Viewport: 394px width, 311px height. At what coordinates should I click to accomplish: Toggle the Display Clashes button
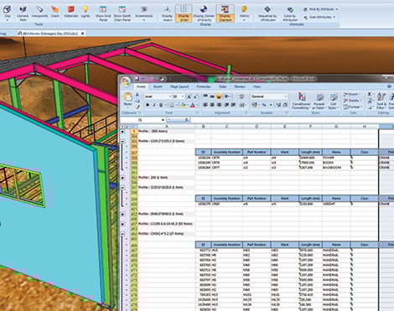pos(225,13)
